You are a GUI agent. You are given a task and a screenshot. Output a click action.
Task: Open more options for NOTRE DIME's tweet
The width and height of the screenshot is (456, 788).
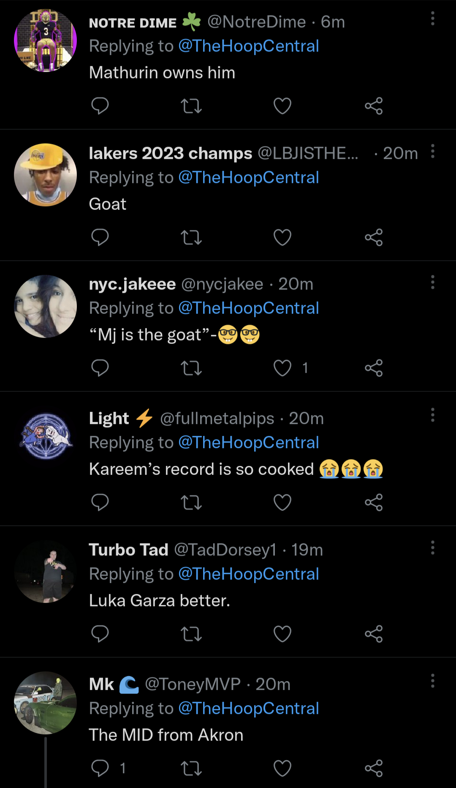coord(433,19)
